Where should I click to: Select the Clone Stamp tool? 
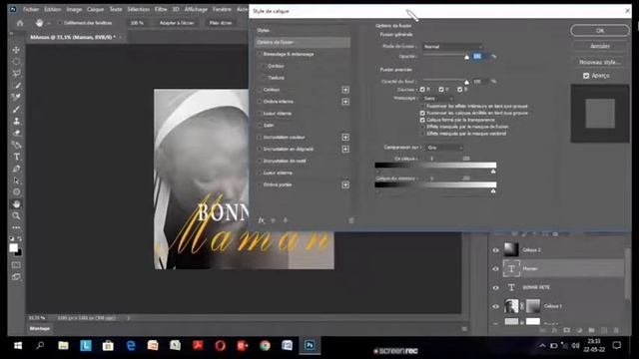[16, 121]
